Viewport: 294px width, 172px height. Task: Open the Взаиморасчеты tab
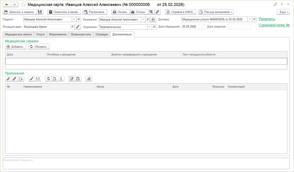(x=81, y=35)
